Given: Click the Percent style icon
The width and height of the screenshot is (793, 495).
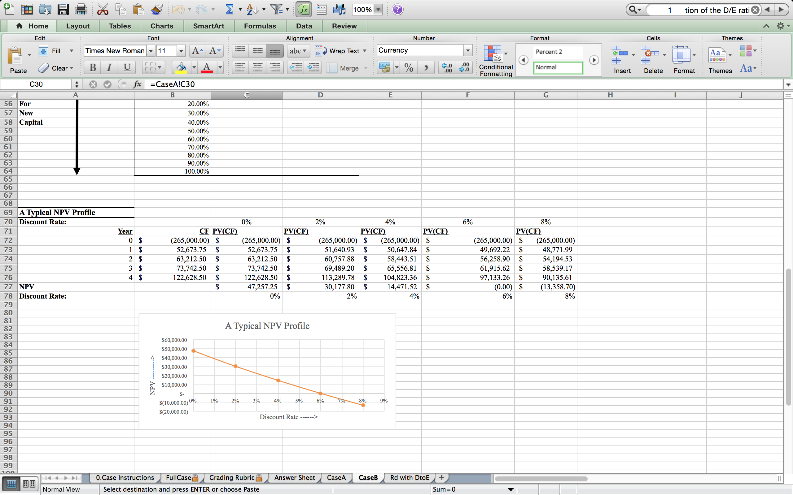Looking at the screenshot, I should point(408,68).
